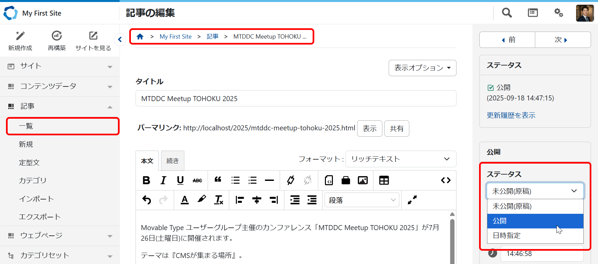Toggle the source code view icon
598x264 pixels.
click(446, 180)
